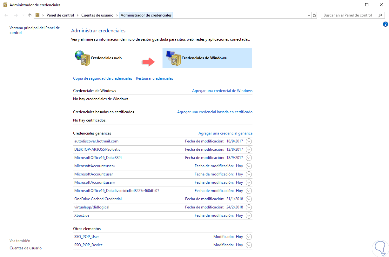Select DESKTOP-AR3O55I\Solvetic entry

tap(97, 149)
